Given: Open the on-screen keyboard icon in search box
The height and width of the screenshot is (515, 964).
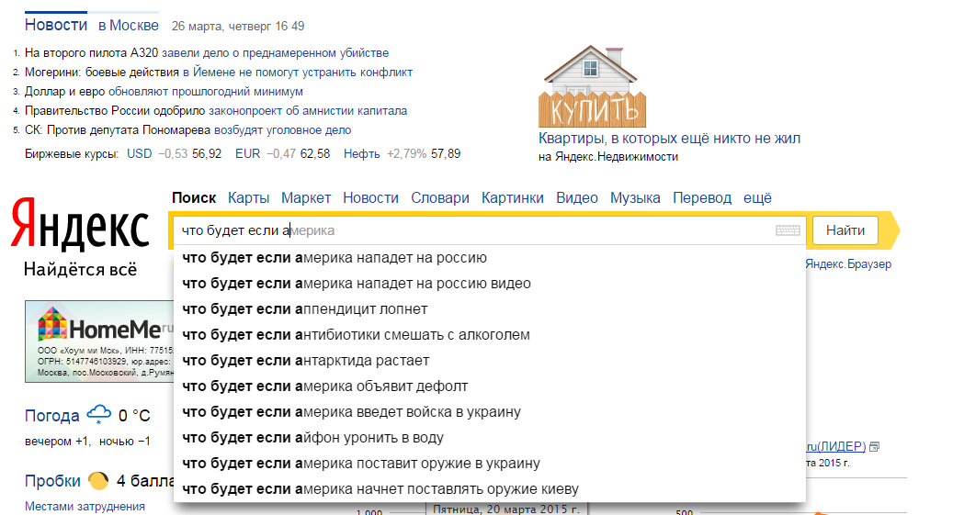Looking at the screenshot, I should click(x=788, y=230).
